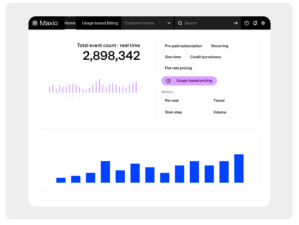Open the notifications bell icon

tap(255, 23)
